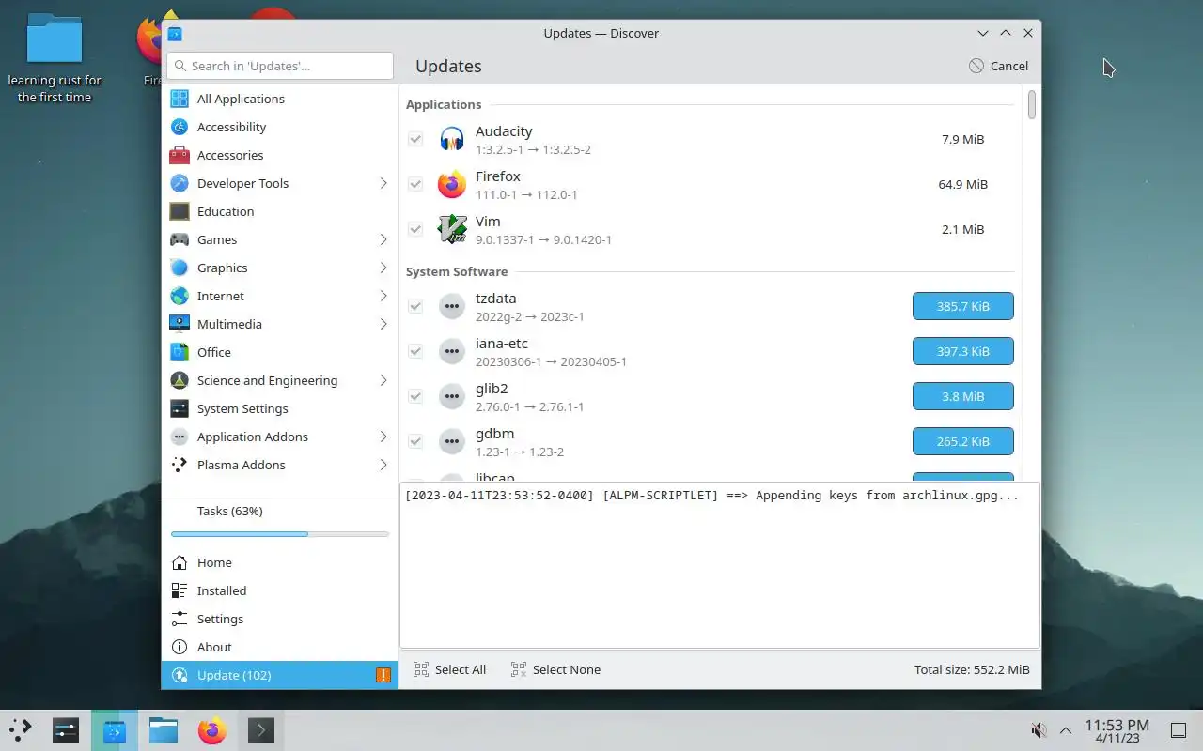This screenshot has height=751, width=1203.
Task: Toggle the gdbm update checkbox
Action: (x=415, y=442)
